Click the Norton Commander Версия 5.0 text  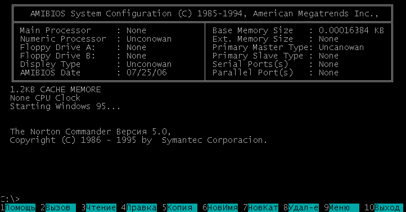point(91,132)
